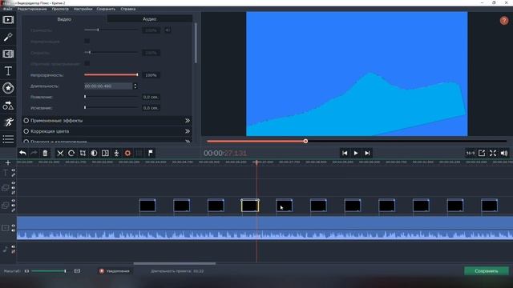
Task: Toggle the Нормализация checkbox
Action: [87, 41]
